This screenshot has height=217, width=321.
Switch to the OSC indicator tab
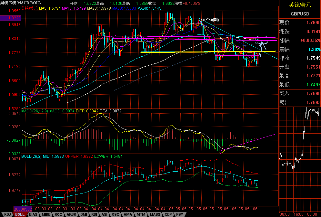tap(115, 214)
